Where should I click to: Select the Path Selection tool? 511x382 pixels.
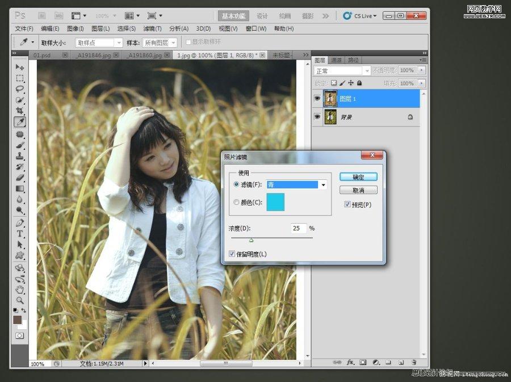20,245
